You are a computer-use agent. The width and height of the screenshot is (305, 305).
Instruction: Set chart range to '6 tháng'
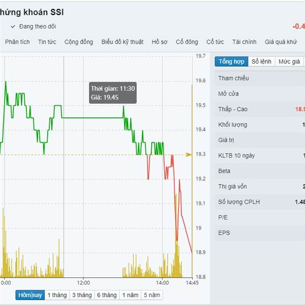[107, 295]
